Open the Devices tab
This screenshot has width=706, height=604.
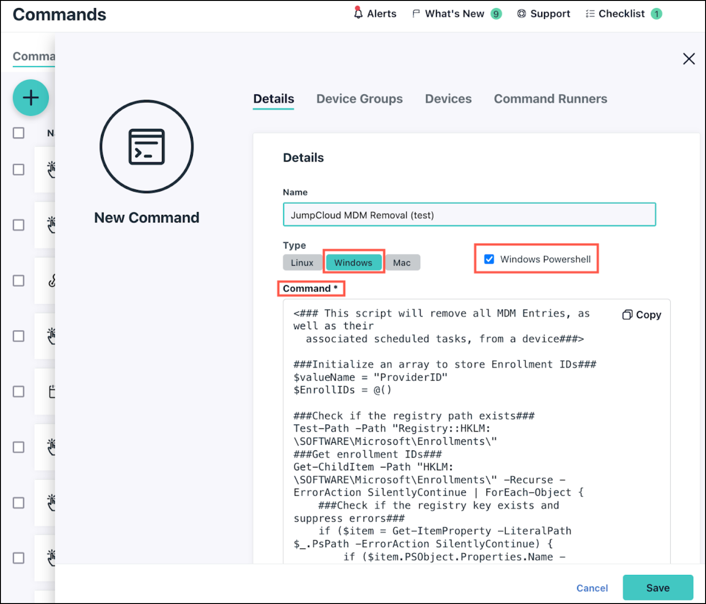[448, 99]
